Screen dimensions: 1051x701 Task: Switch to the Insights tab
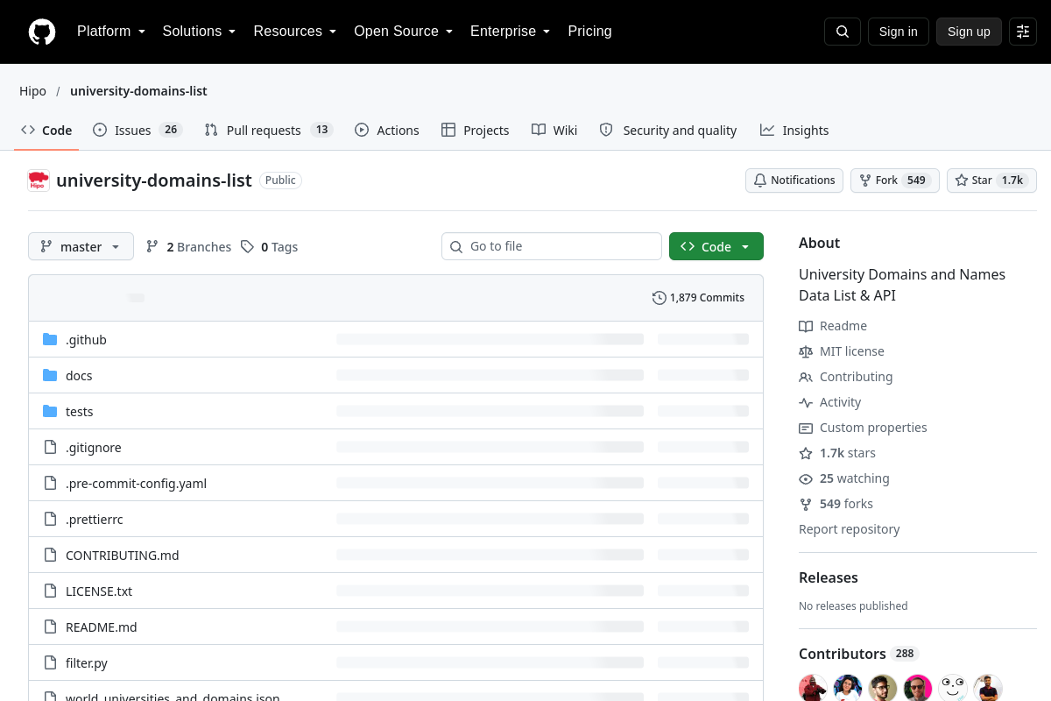794,130
